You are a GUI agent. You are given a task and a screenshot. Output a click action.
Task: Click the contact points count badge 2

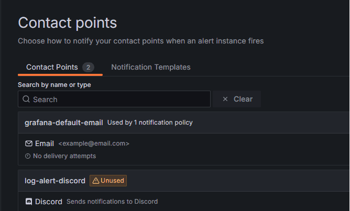pos(88,68)
